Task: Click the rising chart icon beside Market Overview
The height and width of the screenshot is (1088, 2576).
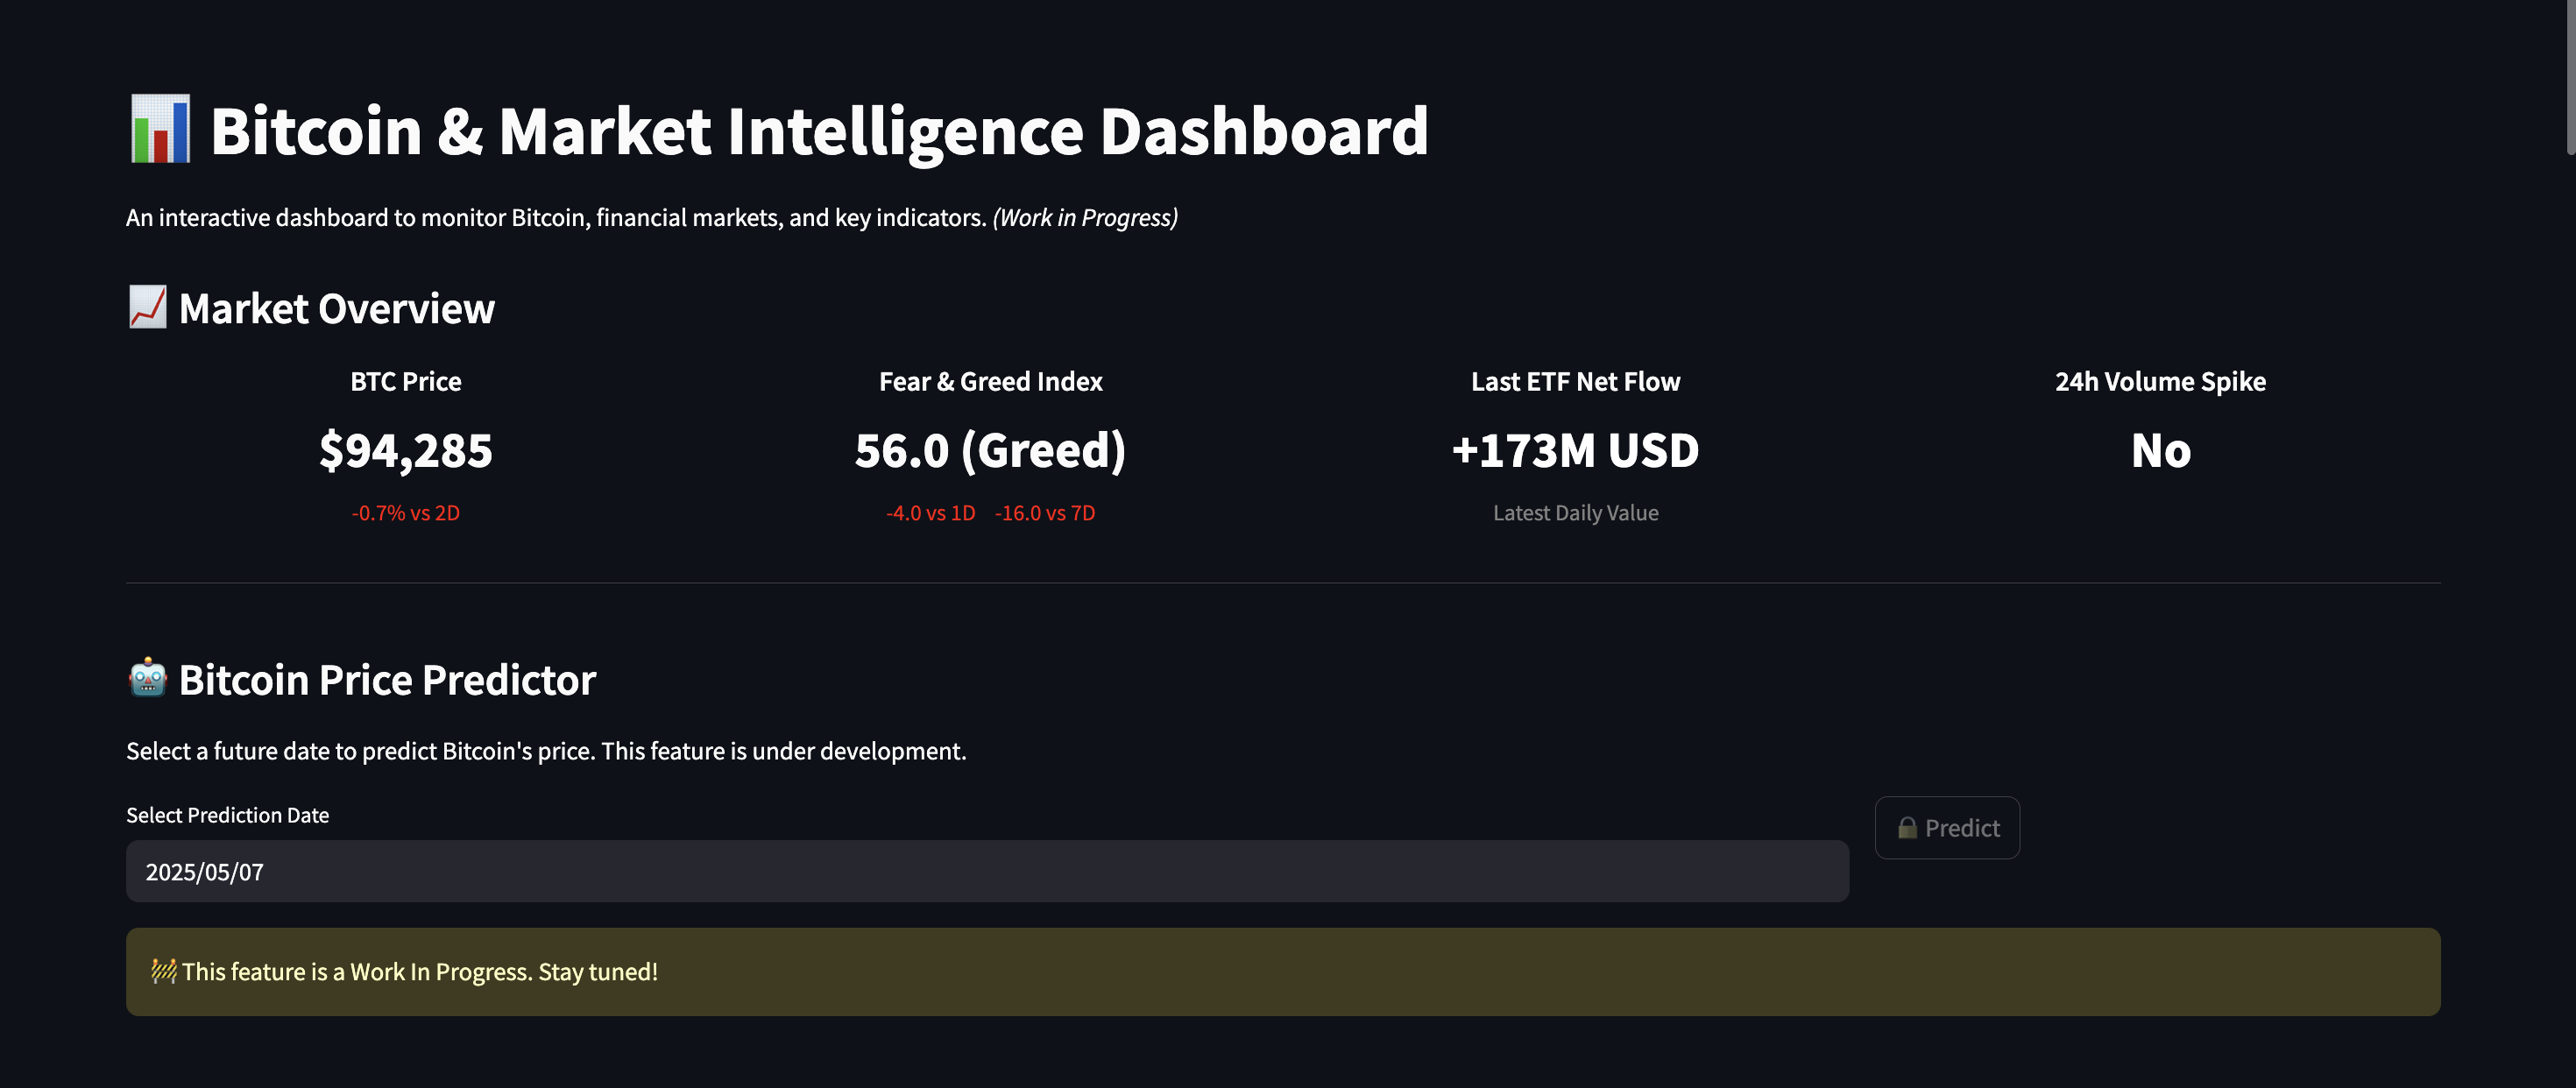Action: [148, 307]
